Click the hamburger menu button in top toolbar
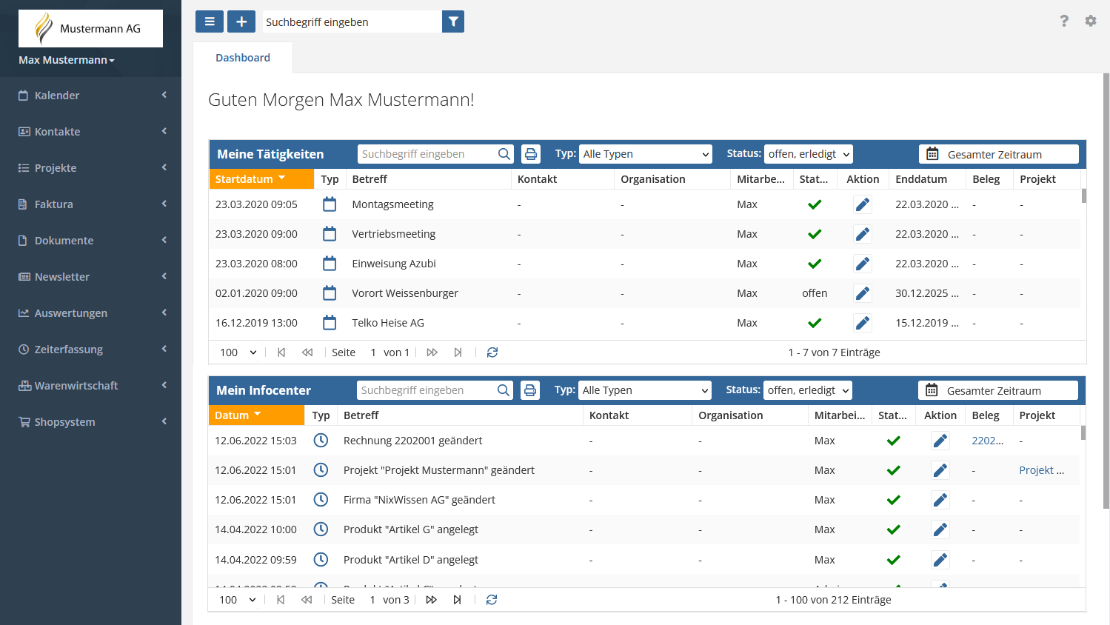The image size is (1110, 625). 210,21
